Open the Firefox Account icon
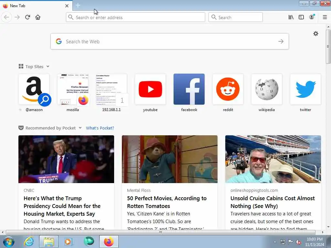Image resolution: width=331 pixels, height=248 pixels. point(312,17)
